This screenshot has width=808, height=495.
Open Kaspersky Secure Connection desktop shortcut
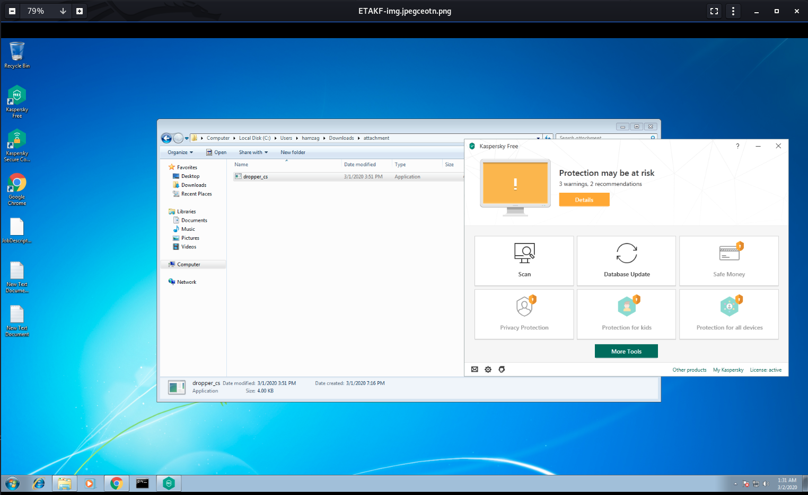click(x=17, y=146)
